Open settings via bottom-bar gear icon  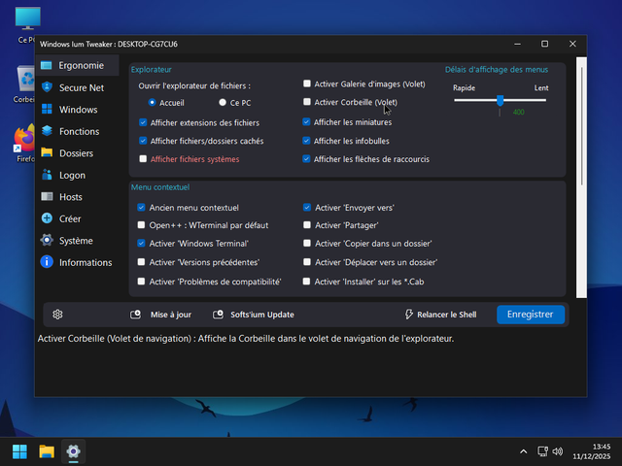point(57,315)
